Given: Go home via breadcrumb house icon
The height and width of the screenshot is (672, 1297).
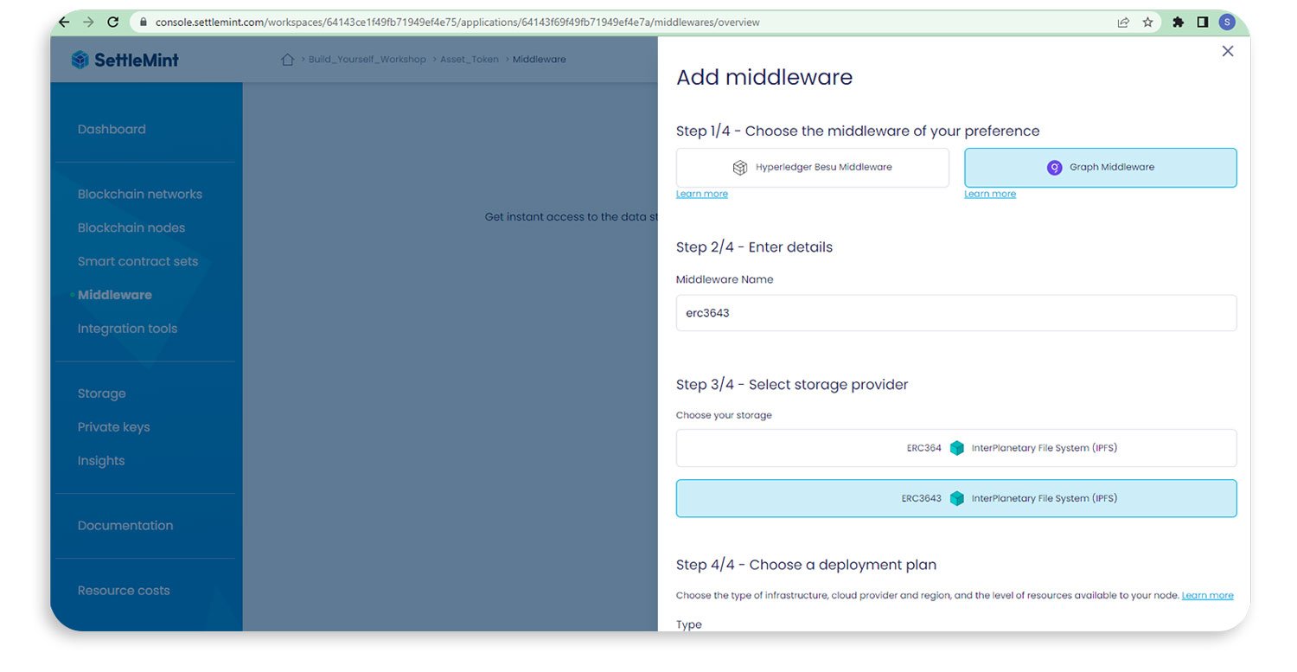Looking at the screenshot, I should (288, 60).
